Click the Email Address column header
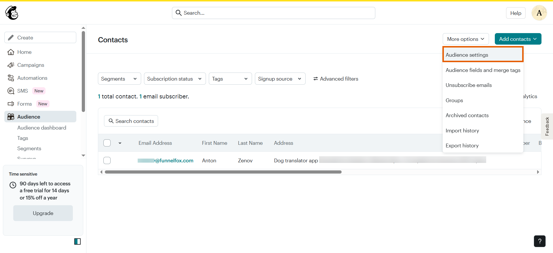 (x=155, y=143)
